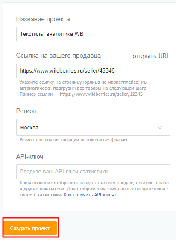This screenshot has height=240, width=176.
Task: Click the example link text ending seller/12345
Action: click(101, 94)
